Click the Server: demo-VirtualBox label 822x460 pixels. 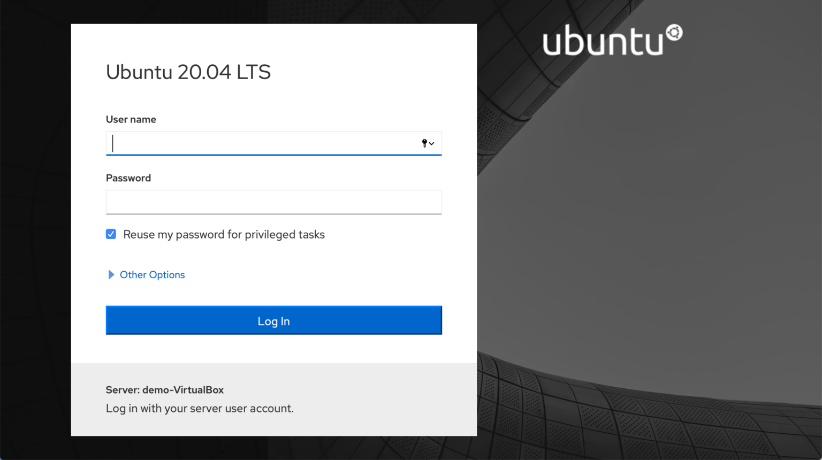coord(164,390)
